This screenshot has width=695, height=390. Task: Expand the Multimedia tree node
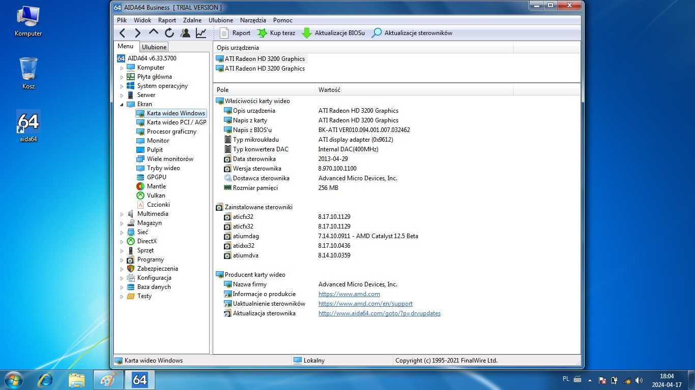coord(122,214)
